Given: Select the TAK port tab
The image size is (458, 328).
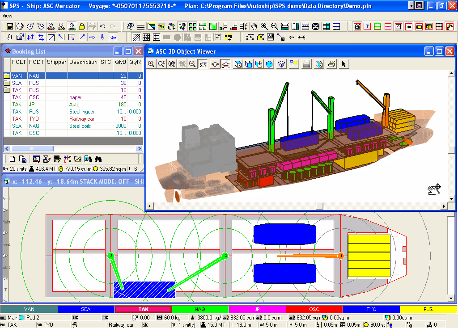Looking at the screenshot, I should pos(143,309).
